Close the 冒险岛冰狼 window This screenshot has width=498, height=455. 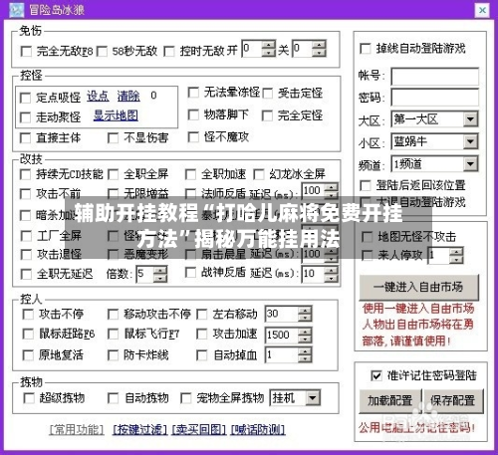coord(482,10)
